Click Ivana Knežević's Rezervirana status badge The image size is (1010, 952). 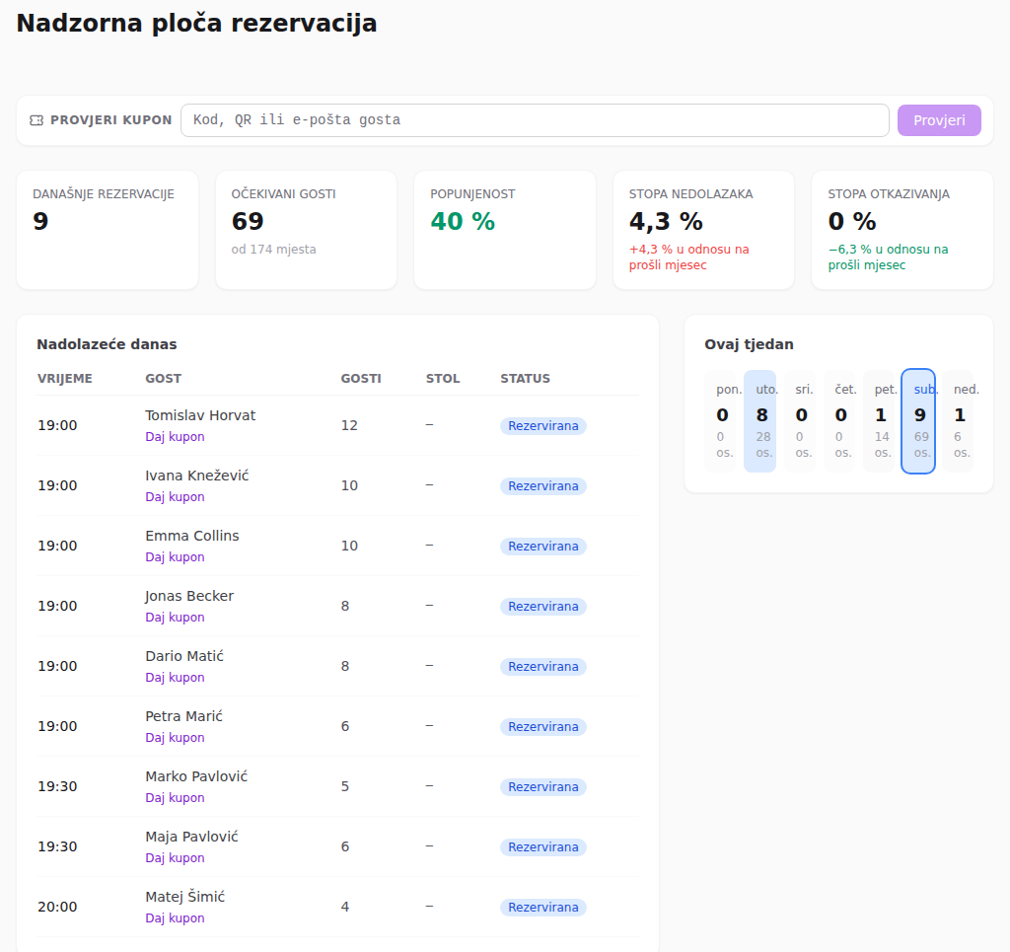543,486
